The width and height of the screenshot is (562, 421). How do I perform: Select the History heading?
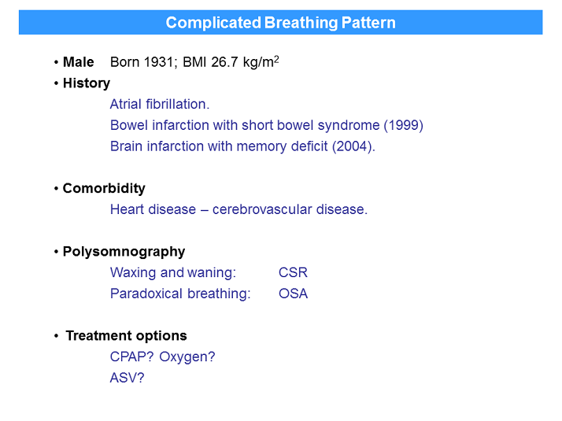(87, 83)
